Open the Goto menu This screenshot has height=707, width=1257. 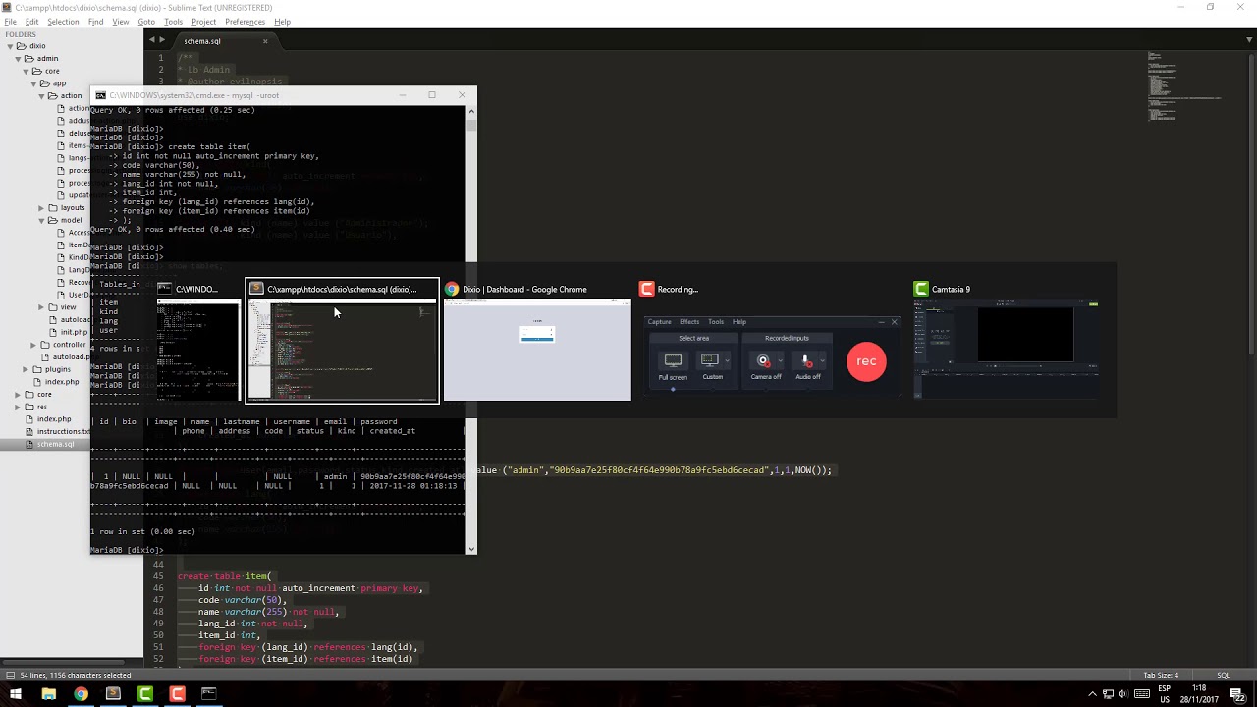146,22
